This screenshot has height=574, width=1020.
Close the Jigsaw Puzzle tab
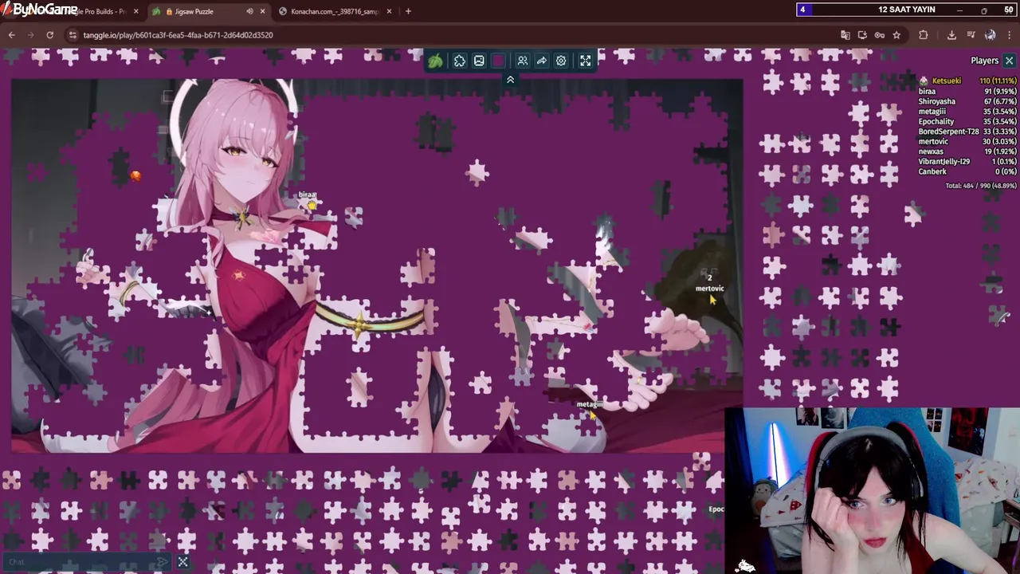[262, 11]
